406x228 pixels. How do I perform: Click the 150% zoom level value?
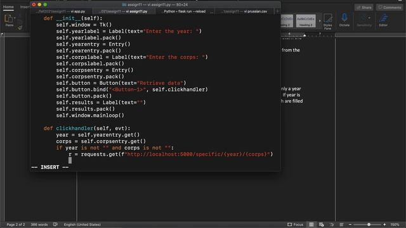point(395,225)
